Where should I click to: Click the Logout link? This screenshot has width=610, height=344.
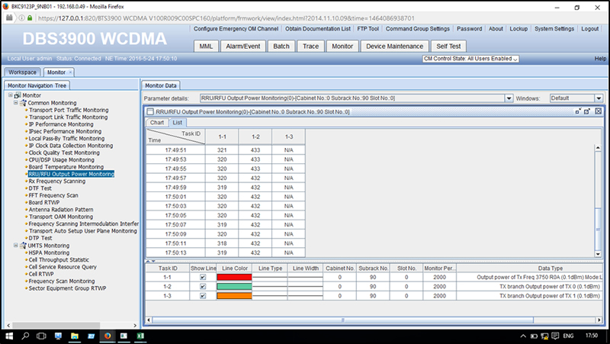(x=589, y=29)
